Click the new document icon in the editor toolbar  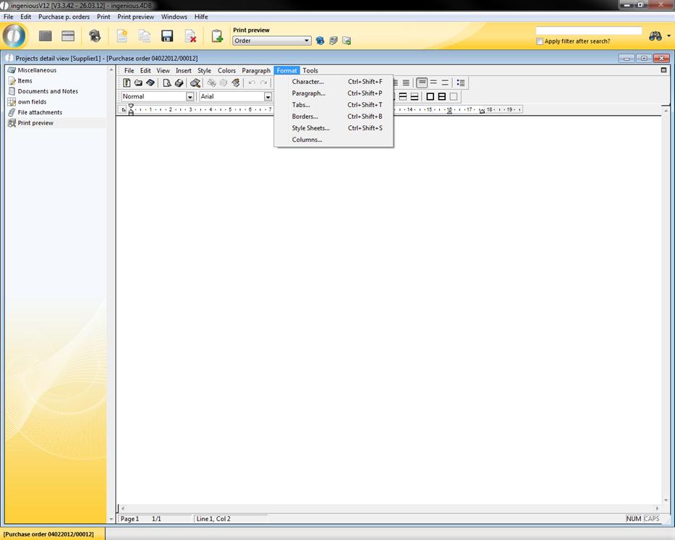(127, 83)
